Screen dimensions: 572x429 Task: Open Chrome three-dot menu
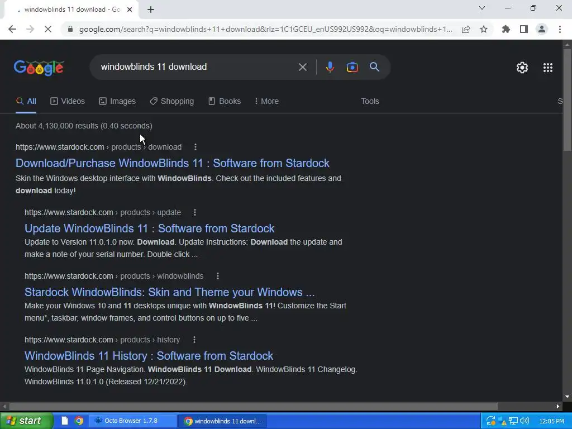point(560,29)
